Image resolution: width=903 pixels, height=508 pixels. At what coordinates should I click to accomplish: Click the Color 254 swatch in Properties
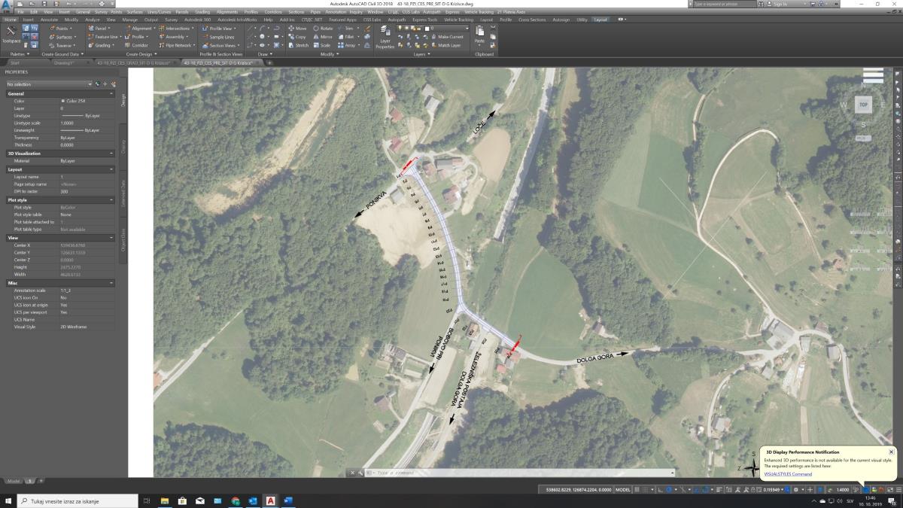63,101
